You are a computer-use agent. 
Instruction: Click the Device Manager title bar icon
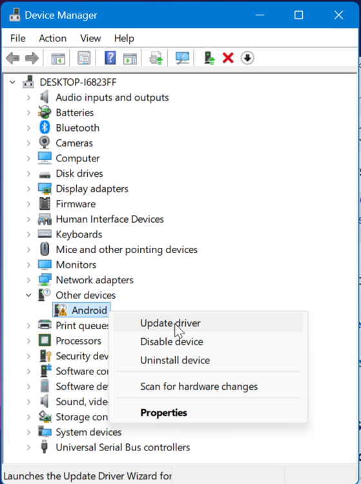pos(14,15)
